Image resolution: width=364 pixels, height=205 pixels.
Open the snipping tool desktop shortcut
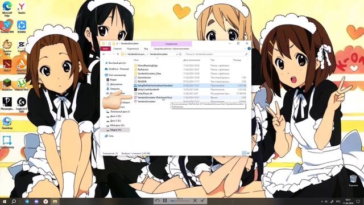point(7,142)
